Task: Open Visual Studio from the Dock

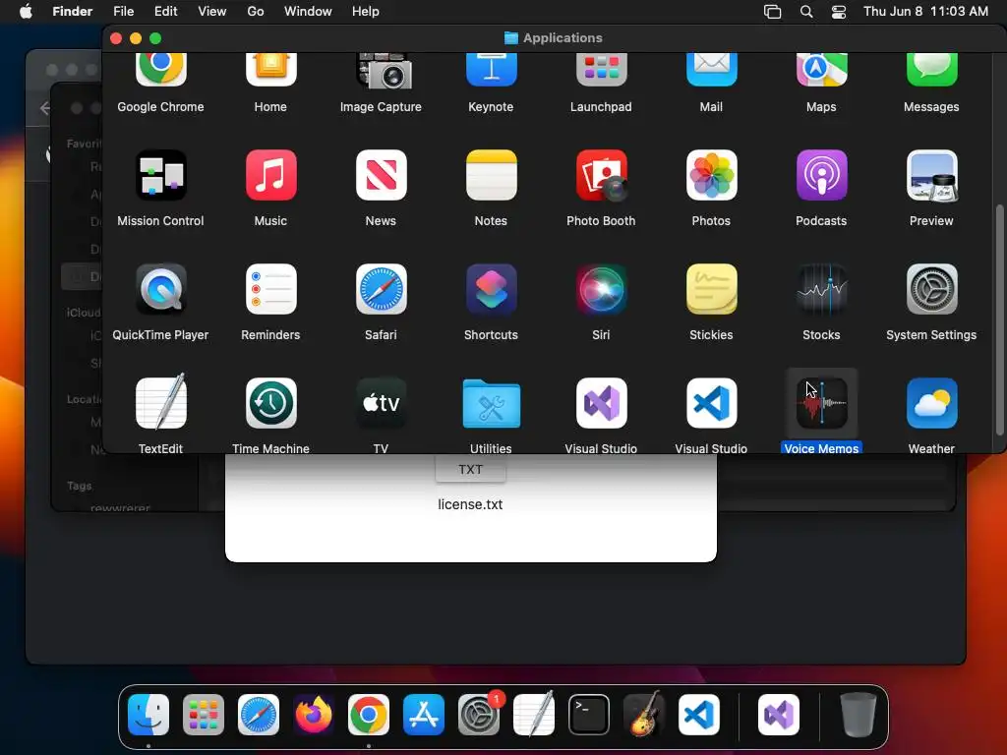Action: coord(779,715)
